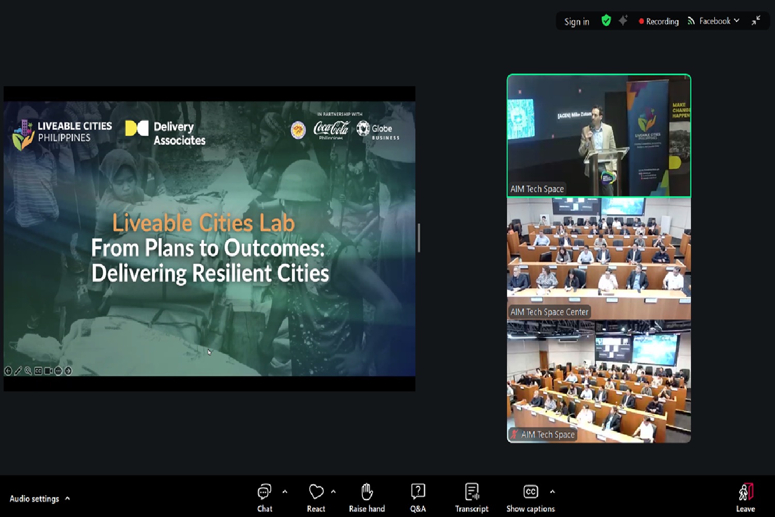Expand the React options chevron
This screenshot has height=517, width=775.
tap(333, 492)
